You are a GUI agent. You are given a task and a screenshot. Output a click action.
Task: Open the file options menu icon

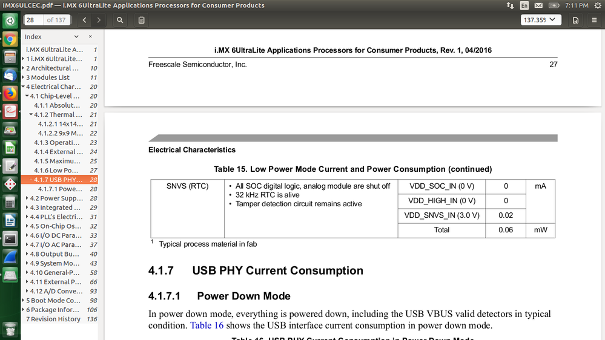coord(576,20)
